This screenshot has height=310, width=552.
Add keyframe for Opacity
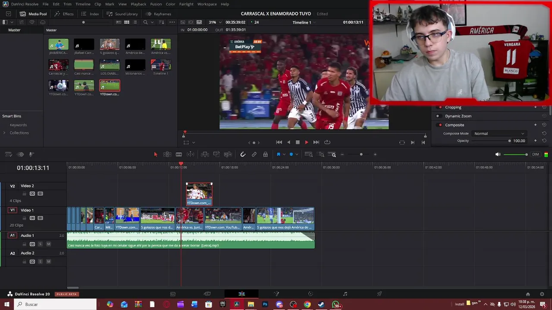pyautogui.click(x=536, y=141)
